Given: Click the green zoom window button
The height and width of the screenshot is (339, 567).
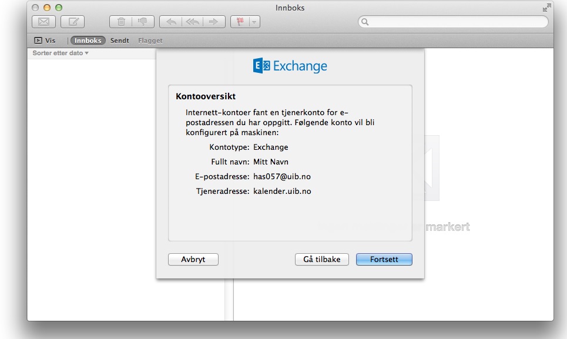Looking at the screenshot, I should 58,7.
